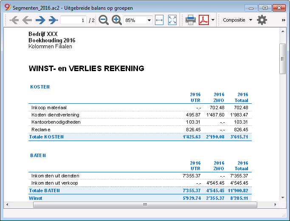Image resolution: width=290 pixels, height=221 pixels.
Task: Select the 'Kosten dienstverlening' row label
Action: [x=55, y=115]
